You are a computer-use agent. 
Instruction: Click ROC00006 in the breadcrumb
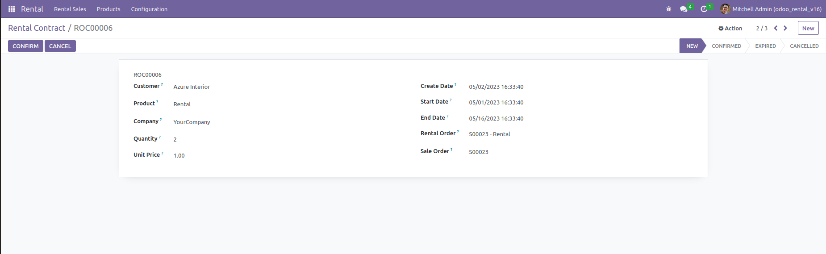coord(93,28)
